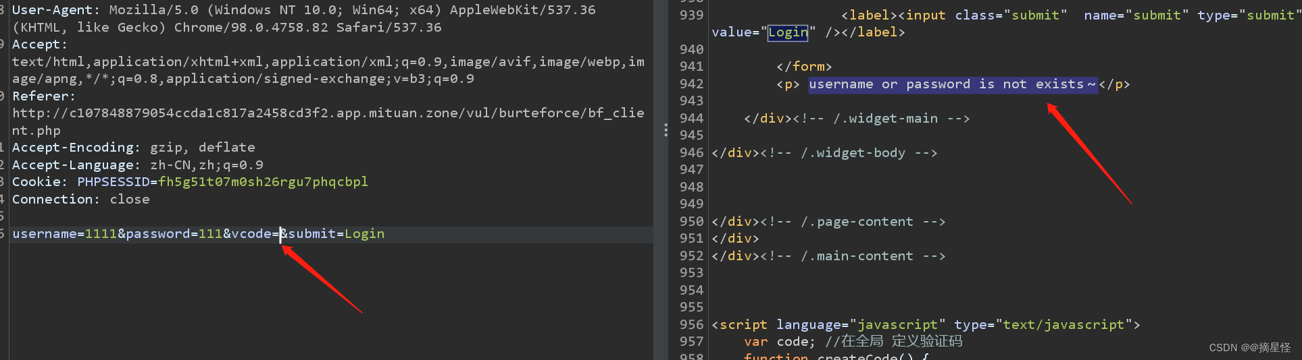The height and width of the screenshot is (360, 1302).
Task: Click the closing </form> tag on line 941
Action: pos(804,67)
